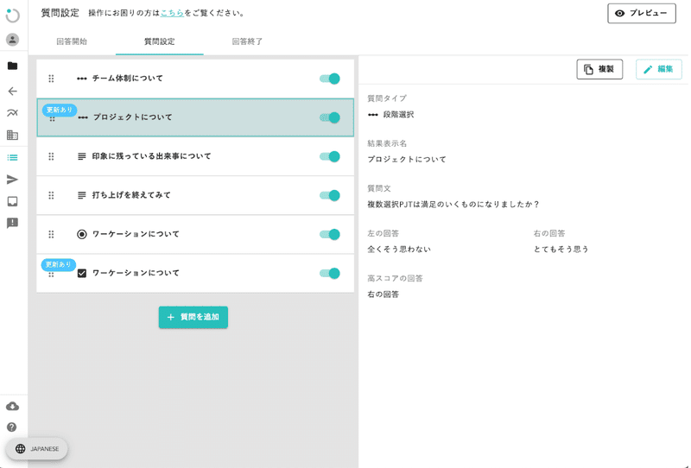Click the 編集 edit button
This screenshot has height=468, width=691.
658,69
